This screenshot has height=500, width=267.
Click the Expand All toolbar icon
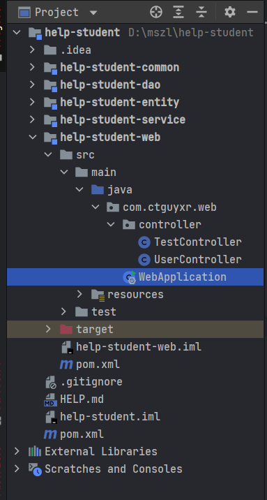[x=178, y=12]
